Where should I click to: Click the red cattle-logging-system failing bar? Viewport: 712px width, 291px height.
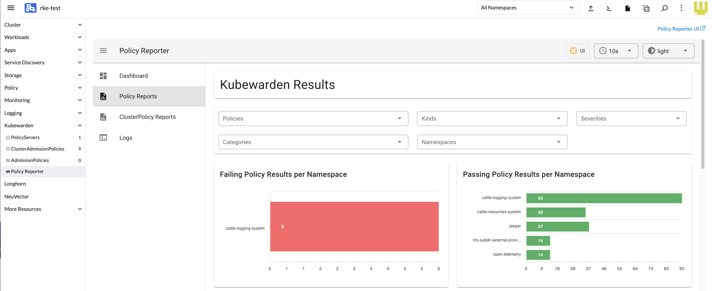pyautogui.click(x=354, y=227)
